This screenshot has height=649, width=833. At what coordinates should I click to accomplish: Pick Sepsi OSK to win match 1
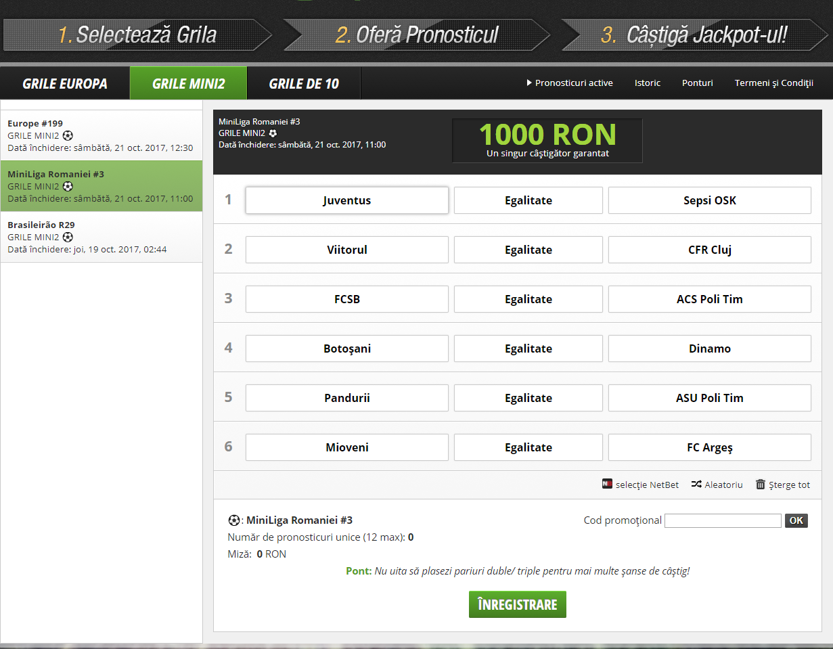click(x=710, y=200)
